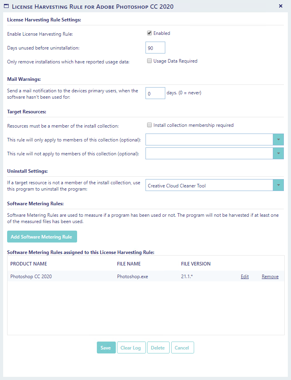Check Install collection membership required
This screenshot has height=380, width=291.
(x=149, y=125)
